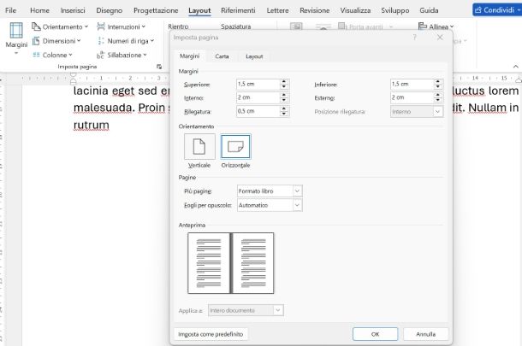The height and width of the screenshot is (346, 522).
Task: Click the OK button
Action: tap(375, 333)
